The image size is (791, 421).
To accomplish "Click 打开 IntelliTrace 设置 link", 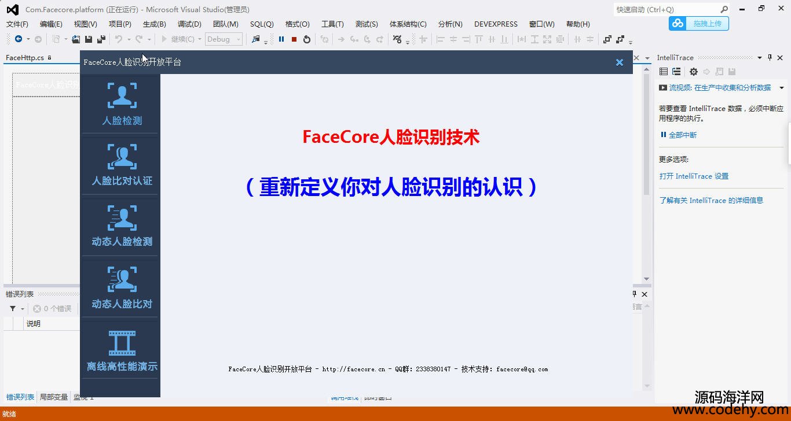I will coord(694,176).
